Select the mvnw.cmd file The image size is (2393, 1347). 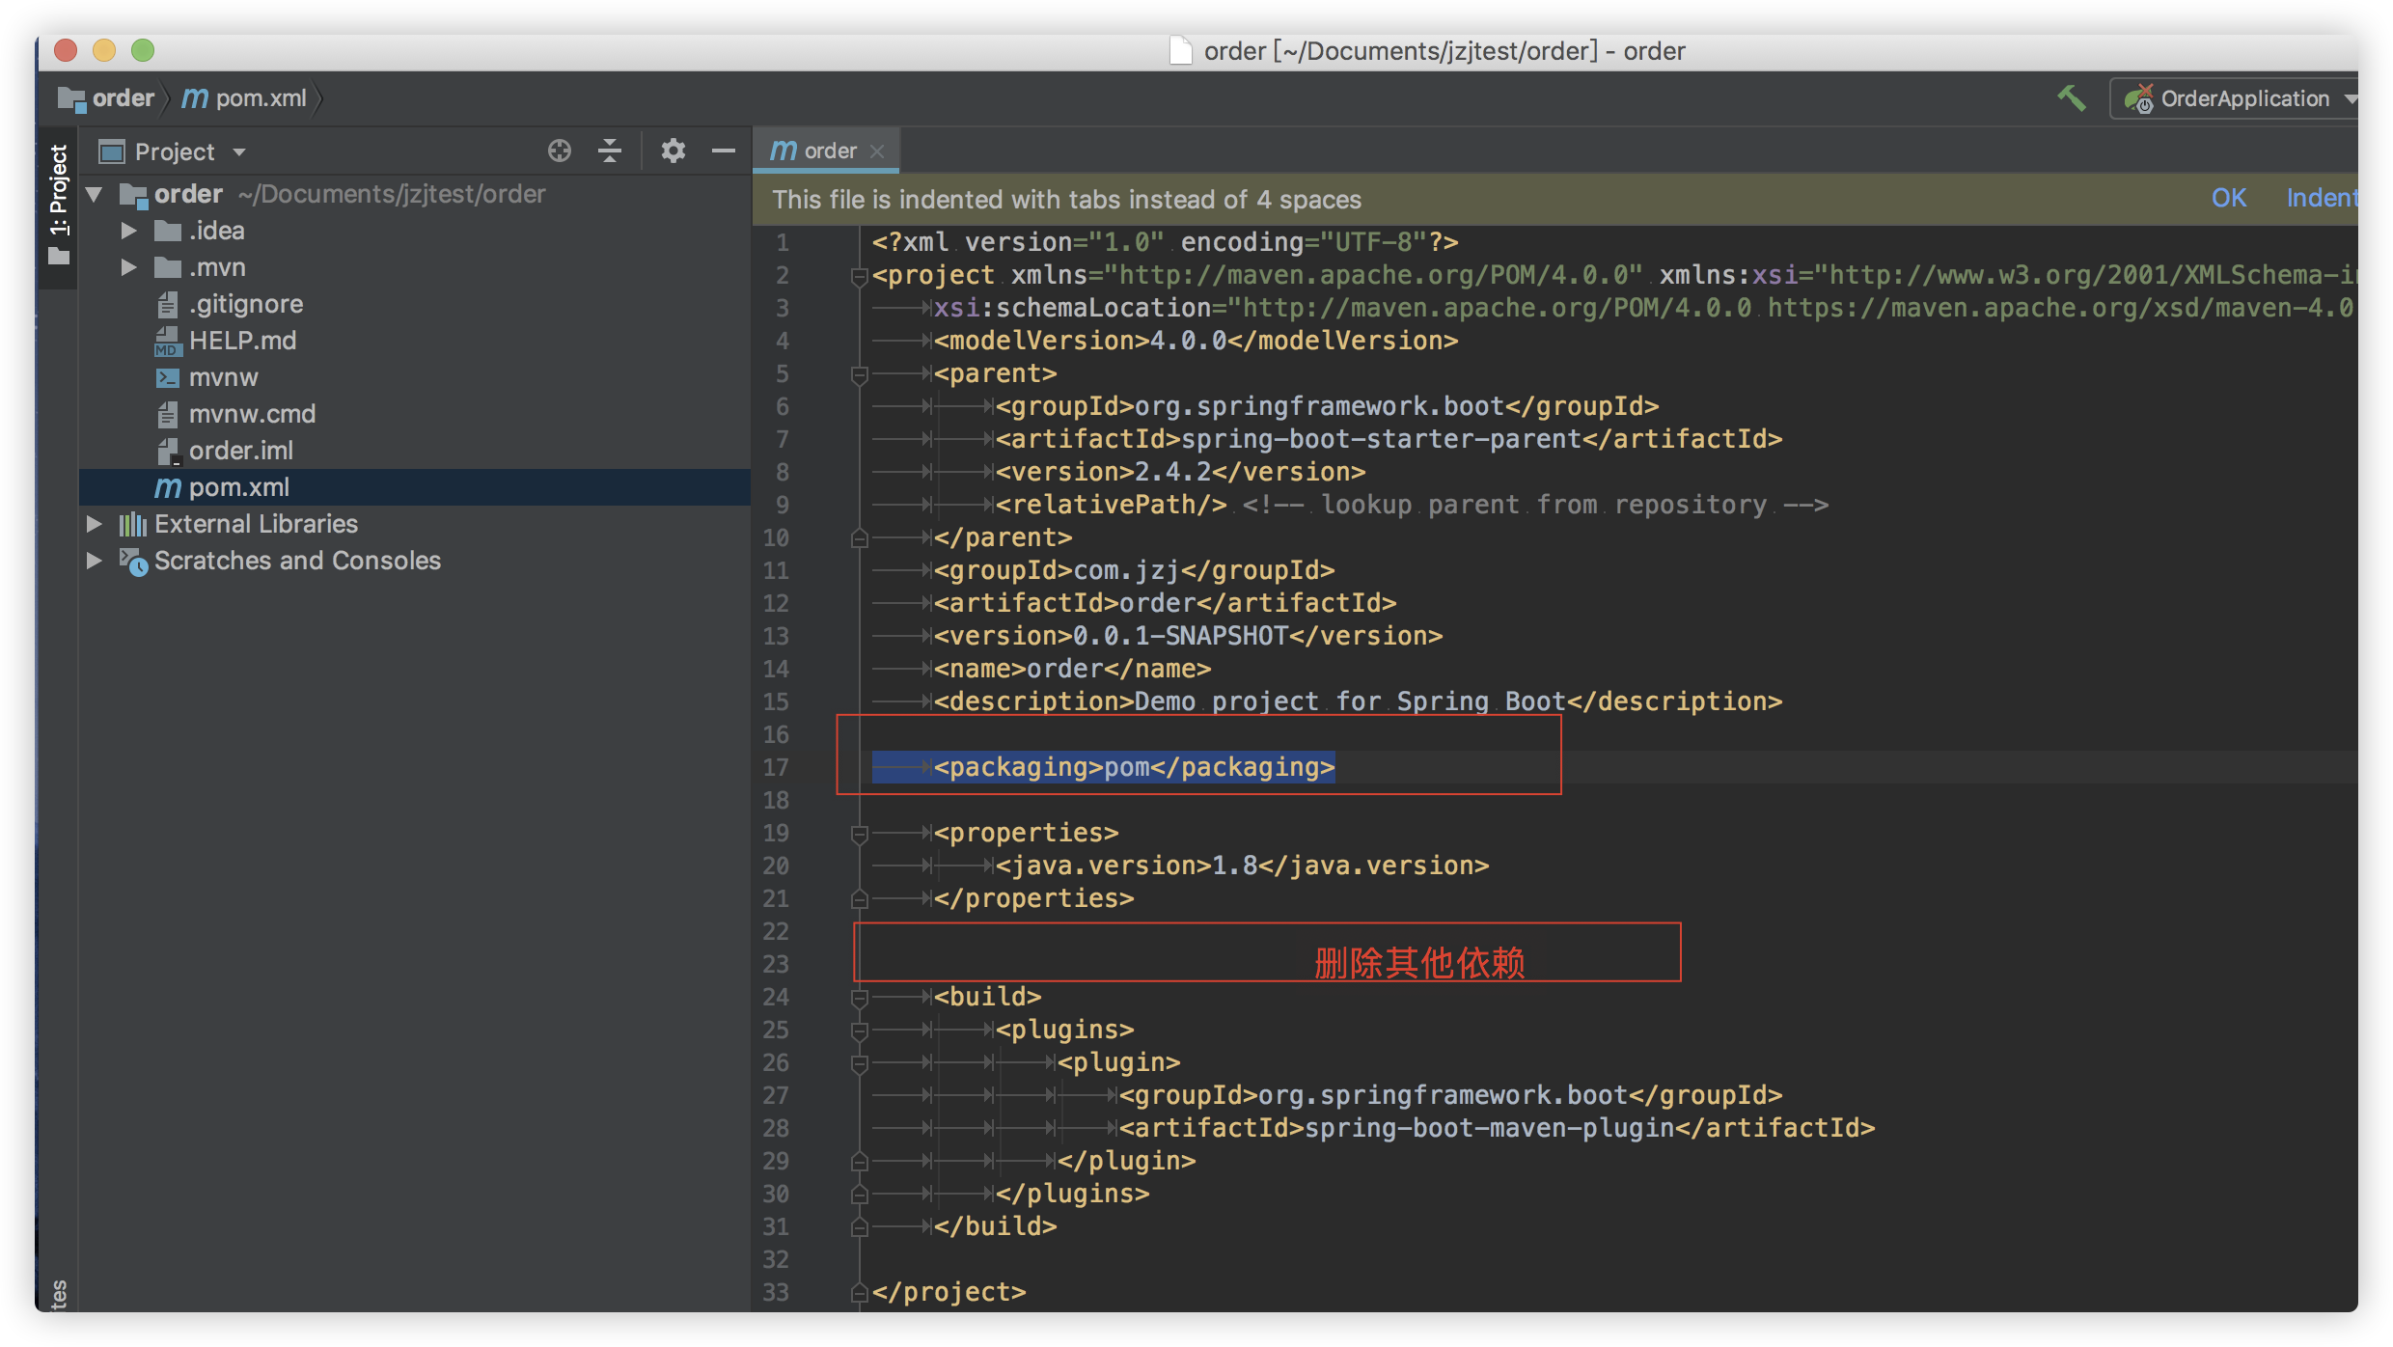252,414
